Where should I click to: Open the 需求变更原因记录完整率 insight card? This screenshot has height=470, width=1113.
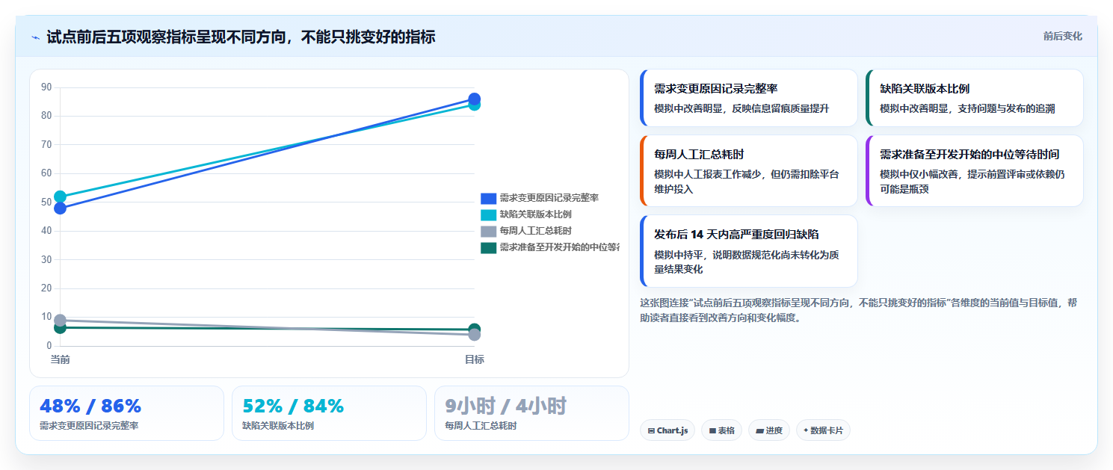(x=749, y=98)
